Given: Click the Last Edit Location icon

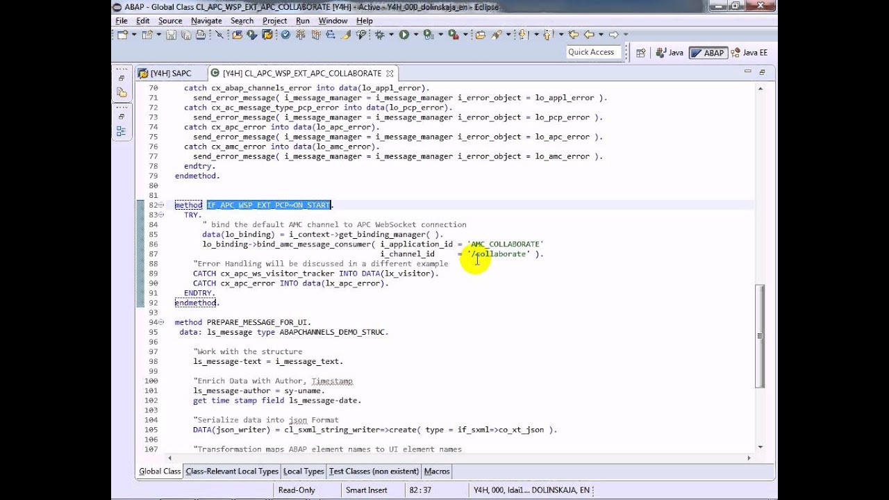Looking at the screenshot, I should pyautogui.click(x=574, y=35).
